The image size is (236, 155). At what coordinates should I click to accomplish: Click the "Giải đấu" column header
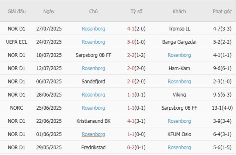[17, 11]
